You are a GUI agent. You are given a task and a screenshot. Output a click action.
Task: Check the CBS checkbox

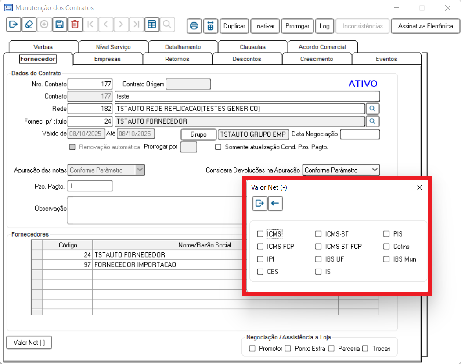[260, 272]
